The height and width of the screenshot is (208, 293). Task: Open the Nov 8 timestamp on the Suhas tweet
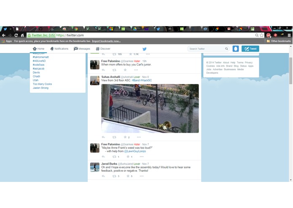pyautogui.click(x=145, y=77)
